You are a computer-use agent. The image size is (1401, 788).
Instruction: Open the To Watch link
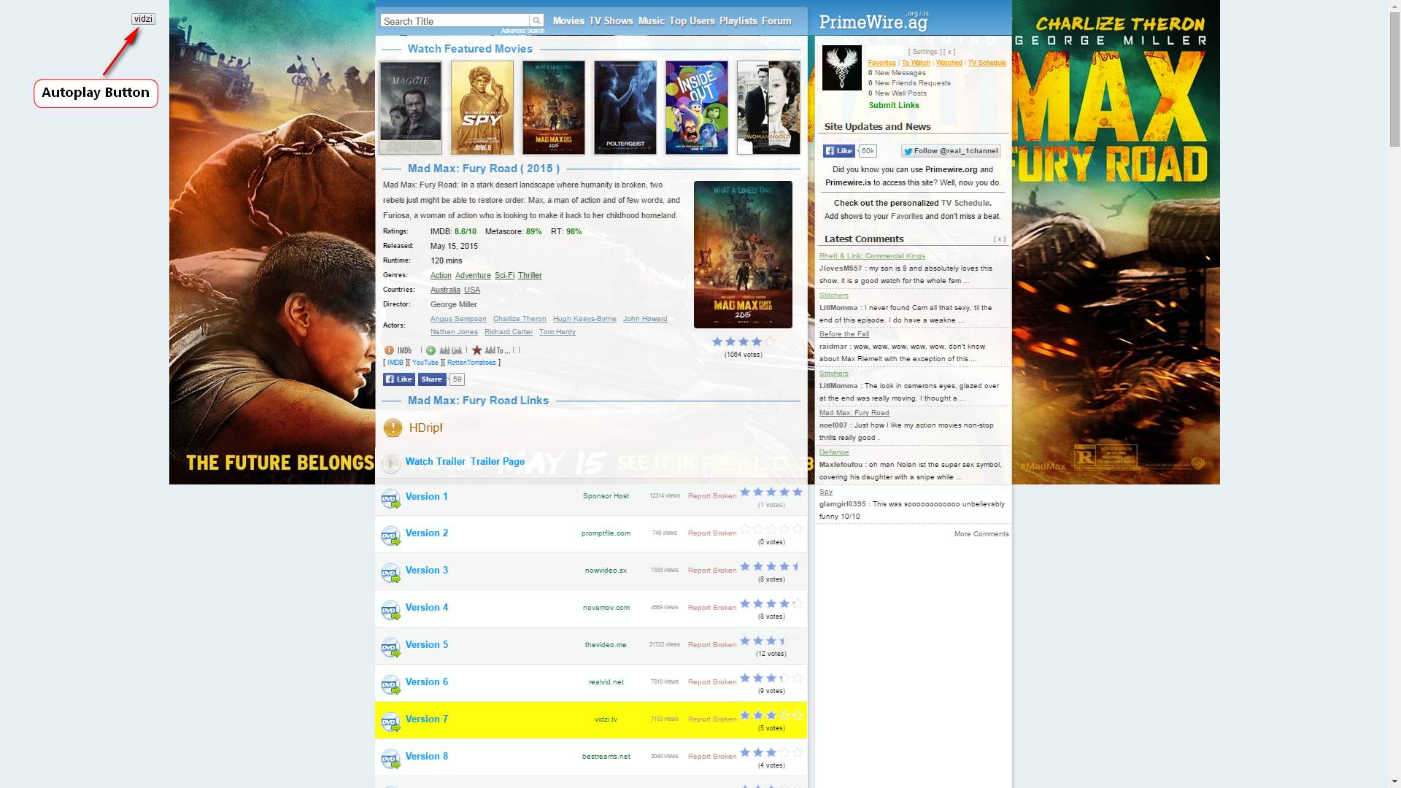point(916,63)
